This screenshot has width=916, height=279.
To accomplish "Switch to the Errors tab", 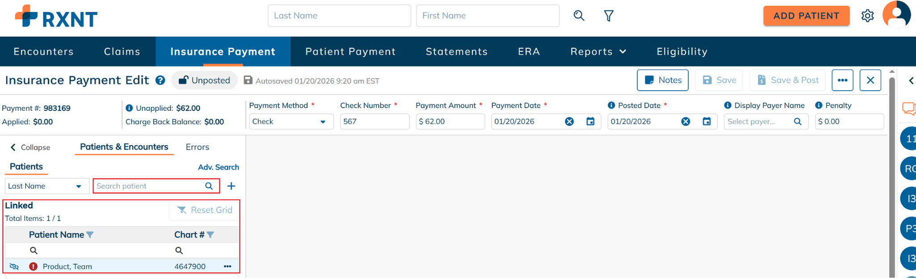I will click(197, 147).
